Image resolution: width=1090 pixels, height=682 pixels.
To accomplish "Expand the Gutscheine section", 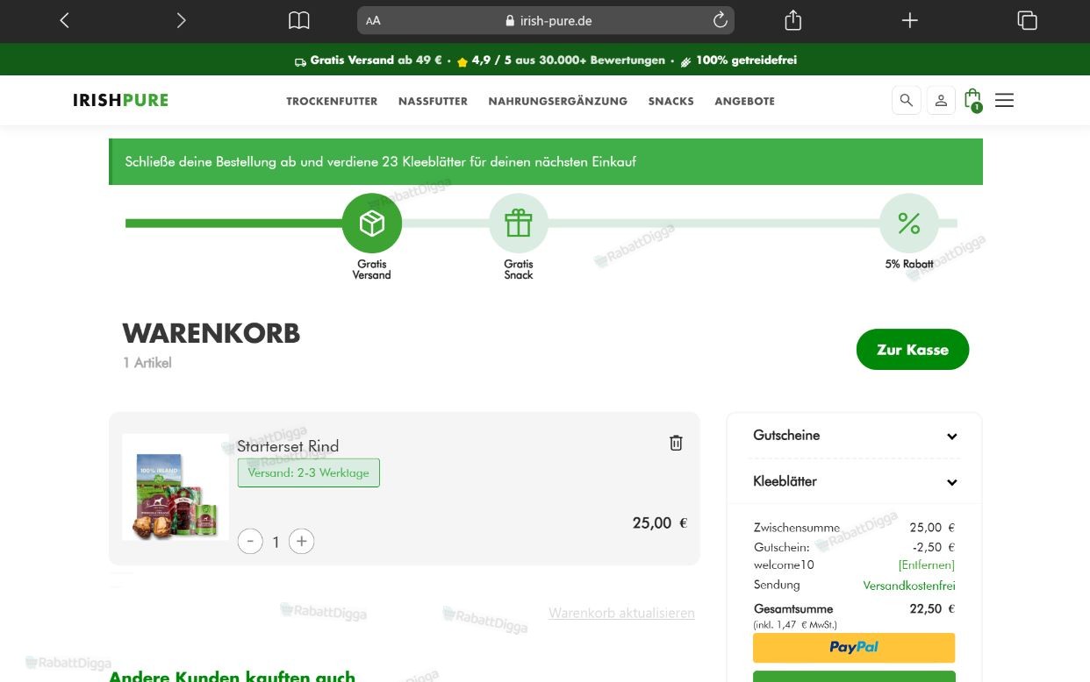I will (855, 436).
